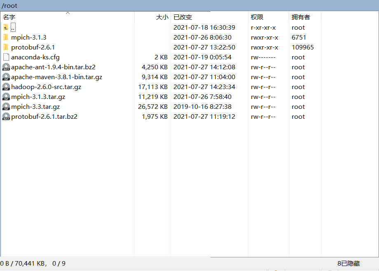Viewport: 379px width, 271px height.
Task: Sort by the 权限 column header
Action: [269, 17]
